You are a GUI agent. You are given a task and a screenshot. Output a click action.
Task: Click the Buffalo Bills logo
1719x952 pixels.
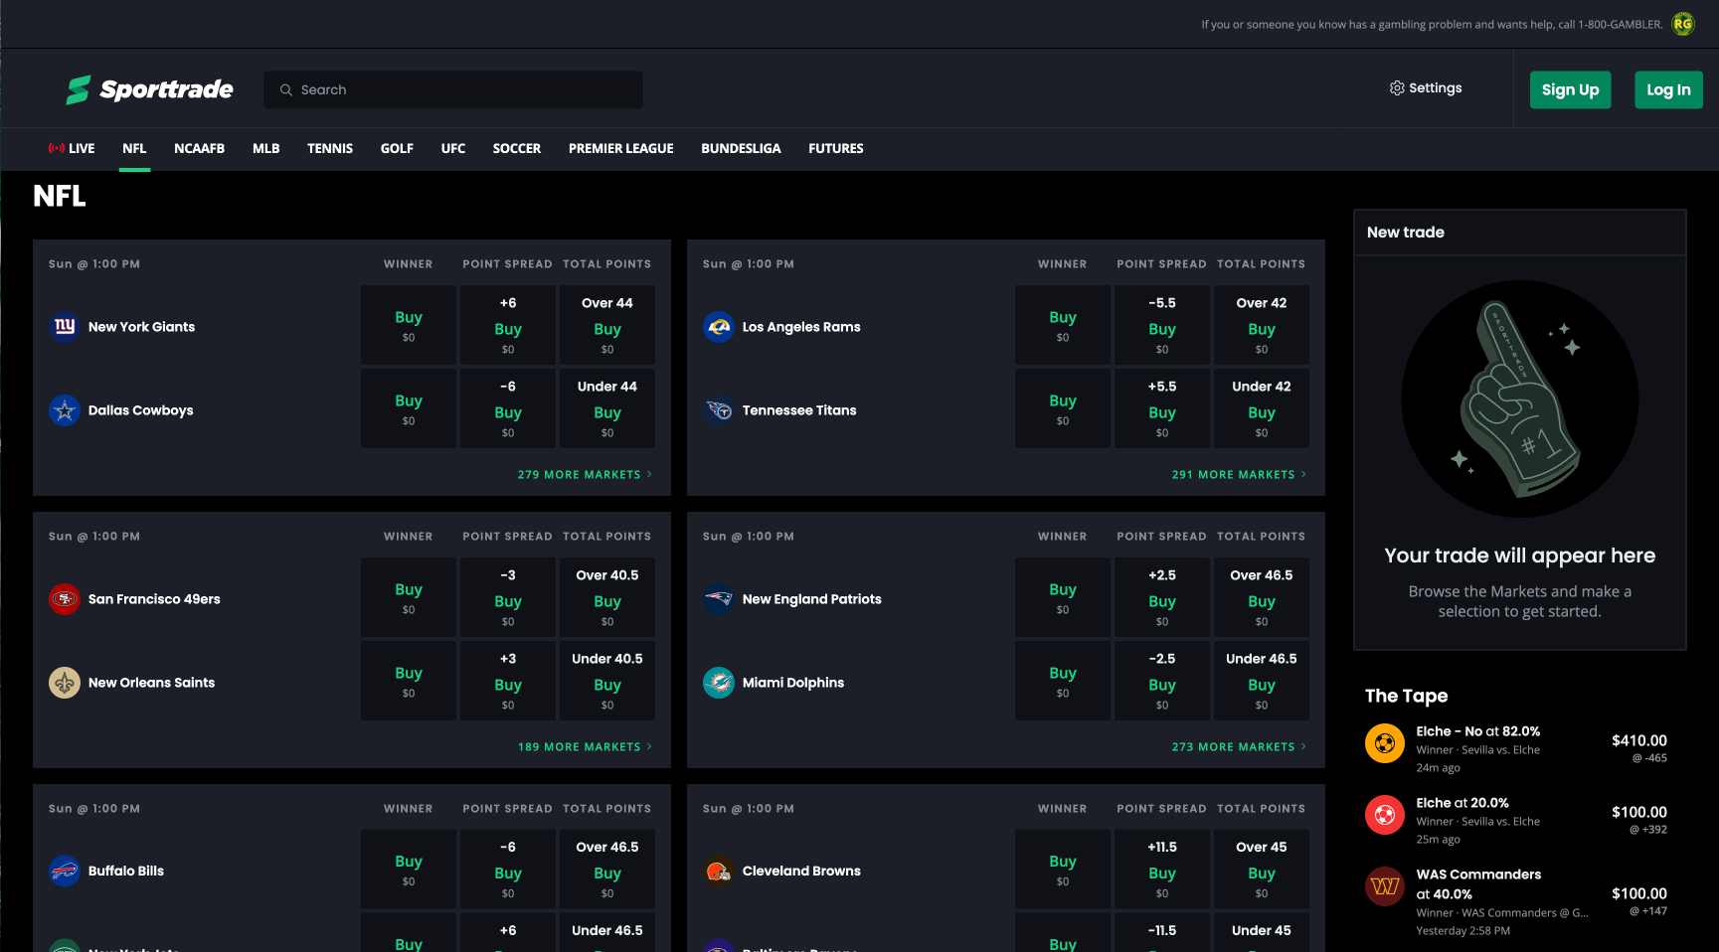pyautogui.click(x=65, y=871)
